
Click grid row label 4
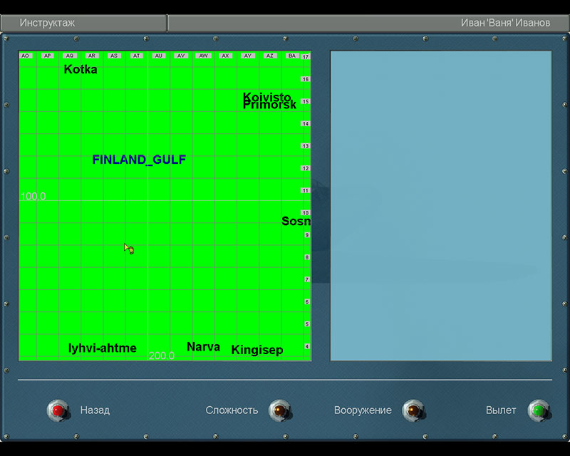click(x=307, y=346)
